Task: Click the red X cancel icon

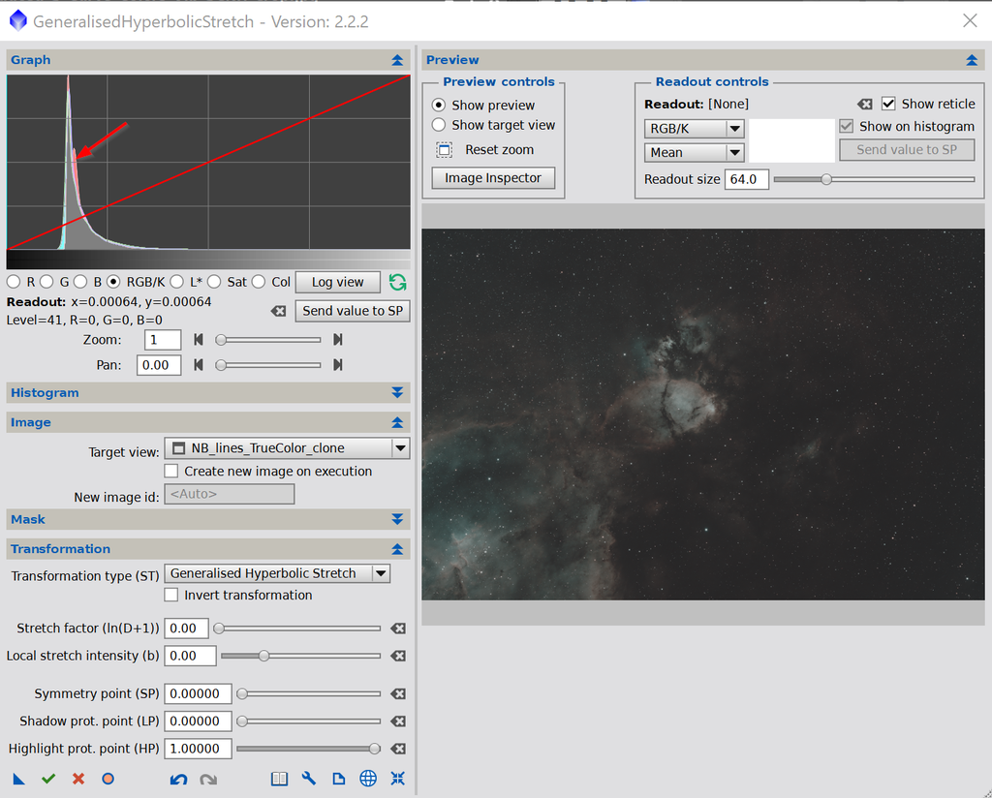Action: [78, 779]
